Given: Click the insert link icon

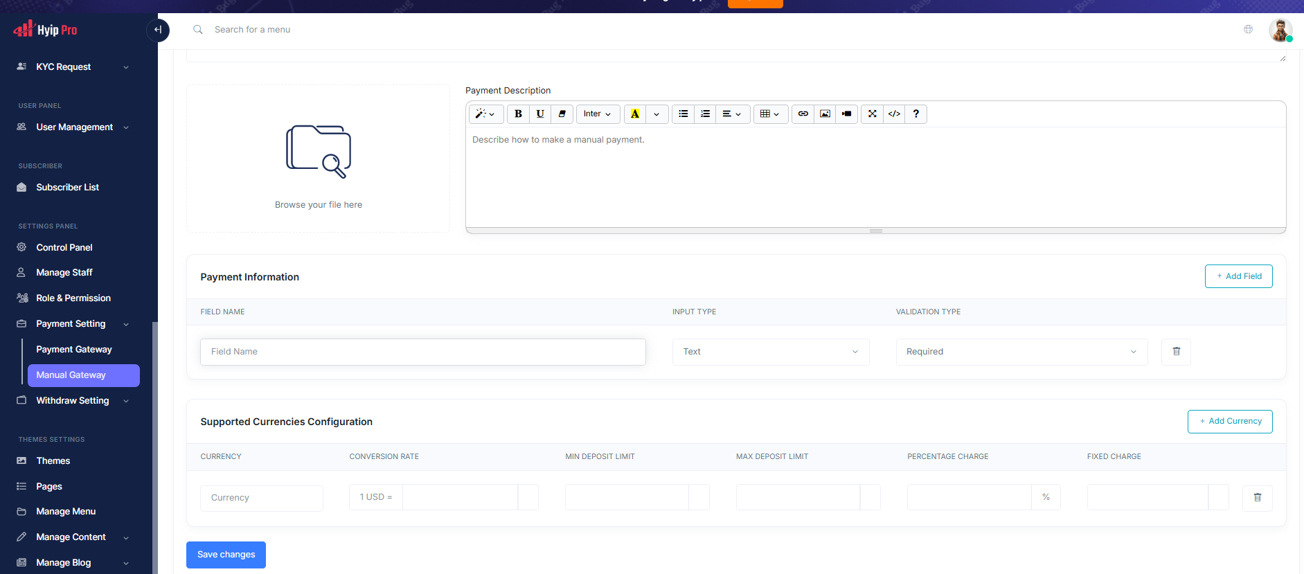Looking at the screenshot, I should pos(803,114).
